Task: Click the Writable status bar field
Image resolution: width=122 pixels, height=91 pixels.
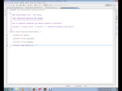Action: [x=68, y=86]
